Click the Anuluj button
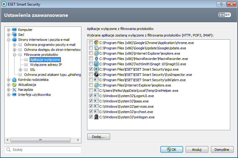The width and height of the screenshot is (238, 158). pos(197,150)
